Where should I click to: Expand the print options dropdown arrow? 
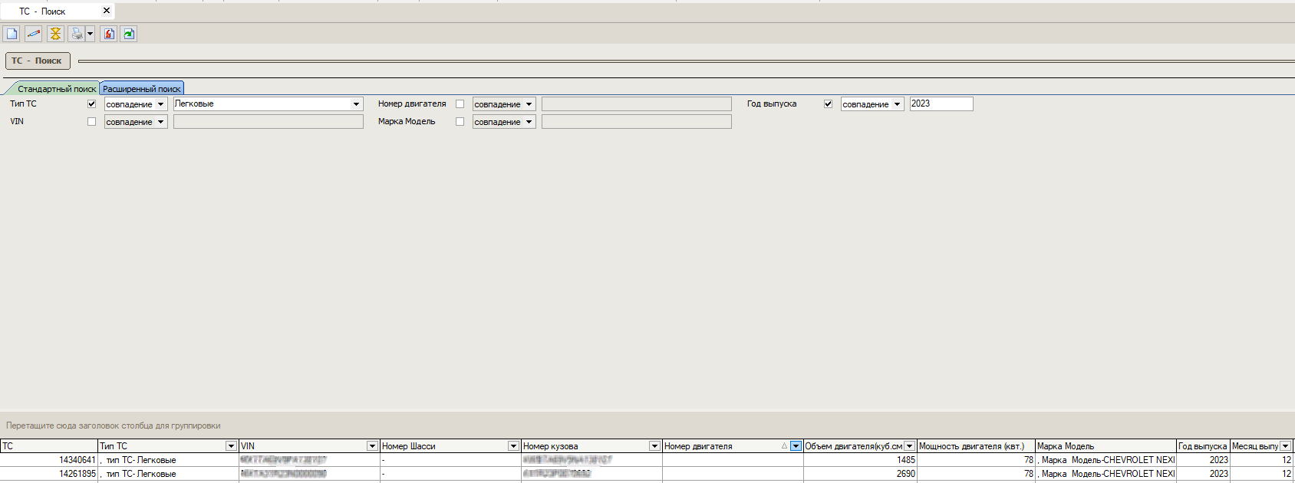90,34
